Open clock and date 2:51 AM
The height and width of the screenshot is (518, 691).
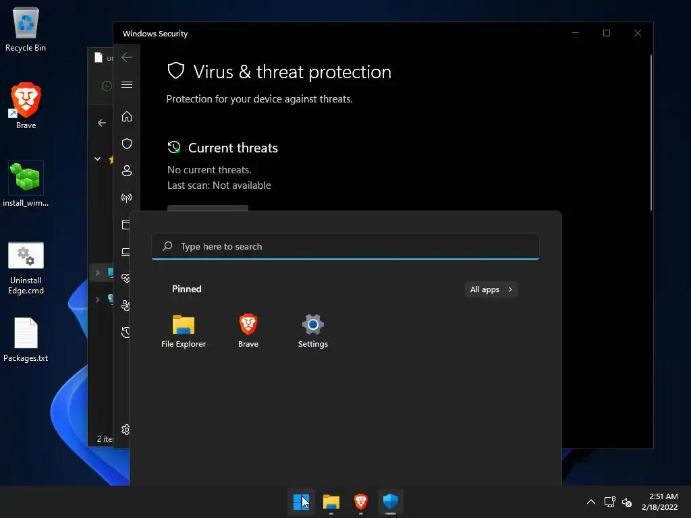pyautogui.click(x=660, y=502)
